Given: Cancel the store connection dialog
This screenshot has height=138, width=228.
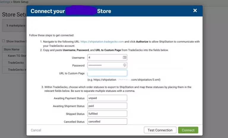Looking at the screenshot, I should [36, 130].
